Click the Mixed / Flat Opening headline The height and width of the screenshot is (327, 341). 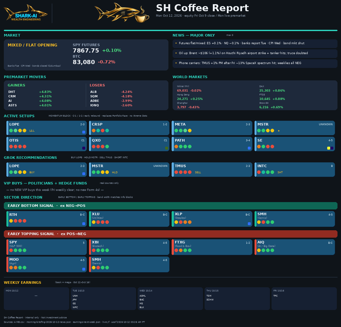pos(32,45)
